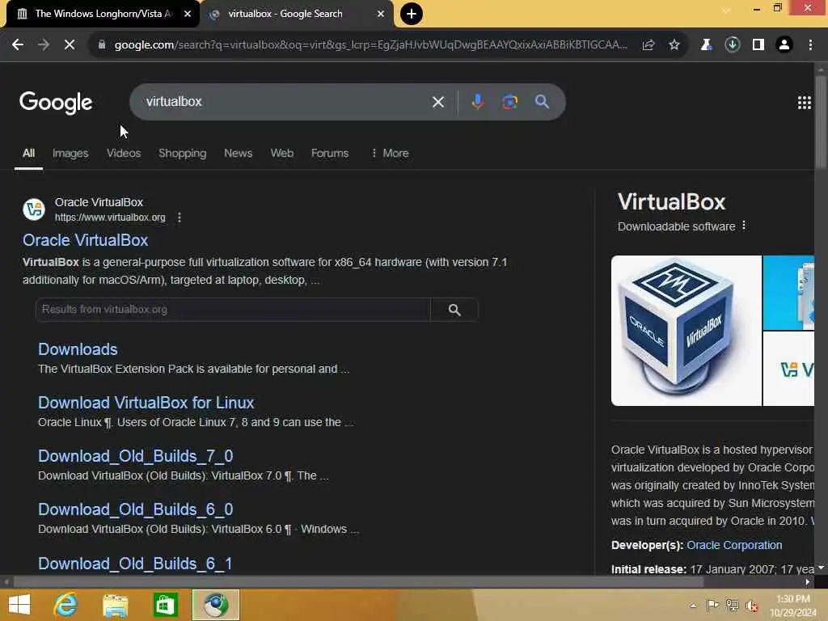
Task: Switch to Shopping results
Action: tap(182, 153)
